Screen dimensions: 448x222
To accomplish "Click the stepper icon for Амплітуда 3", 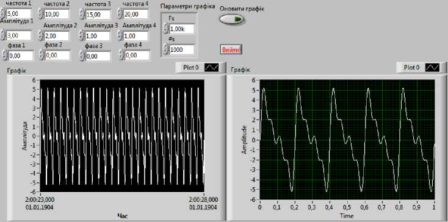I will click(x=82, y=36).
